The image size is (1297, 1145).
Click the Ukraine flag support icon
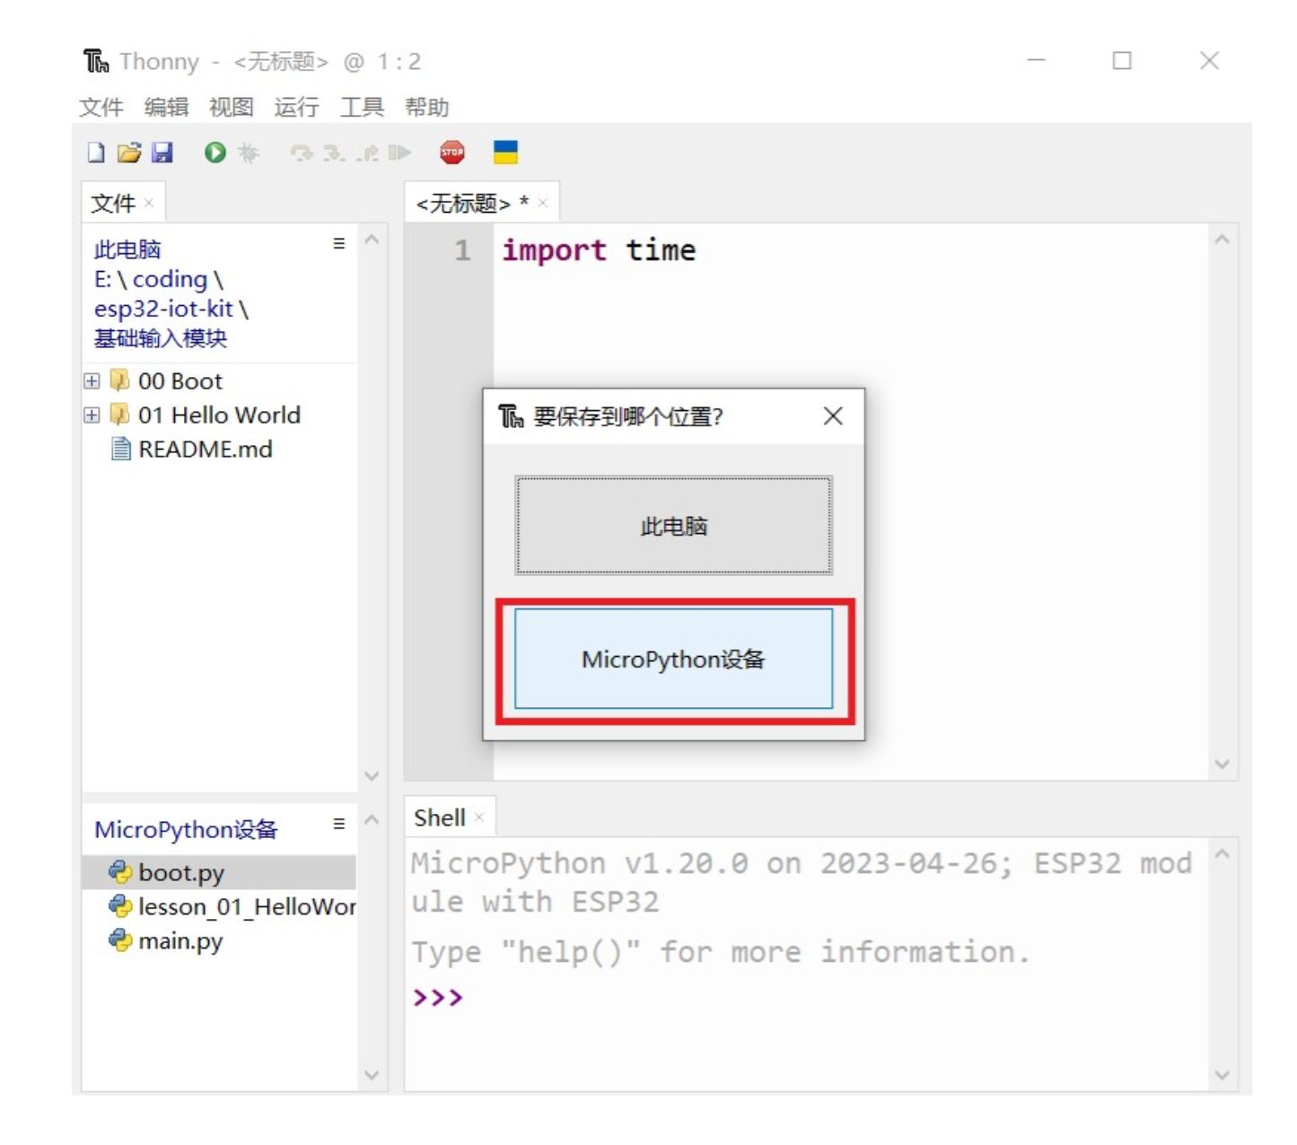click(x=507, y=153)
